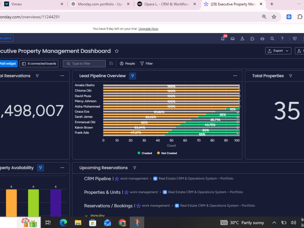304x228 pixels.
Task: Collapse the Inquiry group chevron
Action: 86,216
